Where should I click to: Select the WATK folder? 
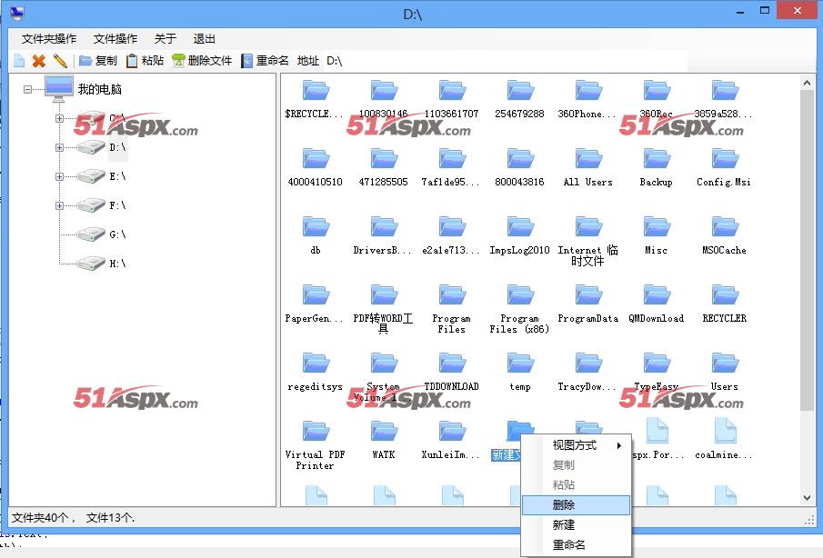coord(384,440)
